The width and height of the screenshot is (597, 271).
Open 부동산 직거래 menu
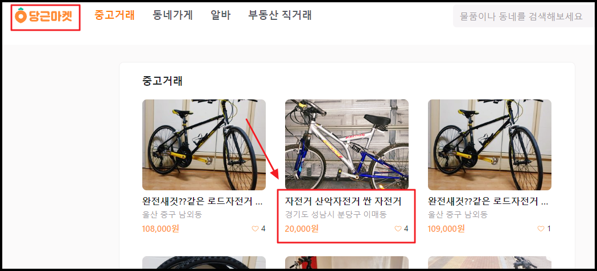(x=280, y=15)
